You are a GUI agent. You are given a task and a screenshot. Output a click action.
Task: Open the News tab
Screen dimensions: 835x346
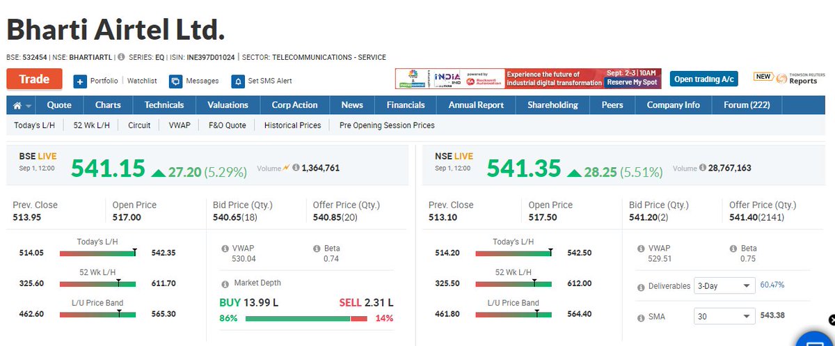[x=352, y=105]
